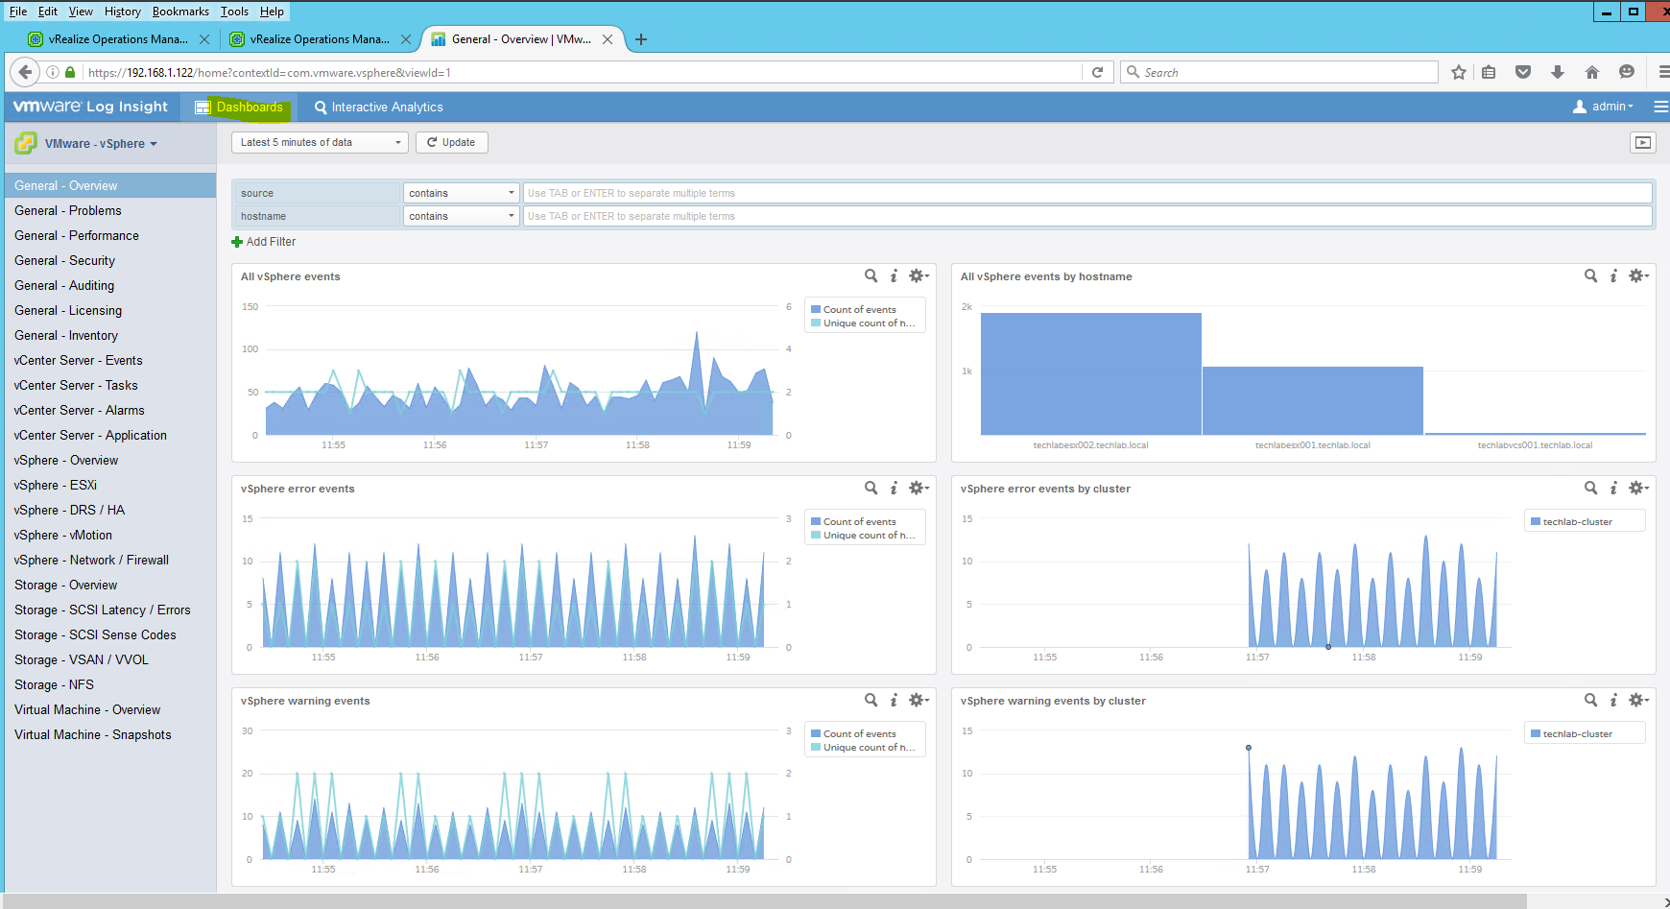This screenshot has height=909, width=1670.
Task: Open search for All vSphere events chart
Action: 871,275
